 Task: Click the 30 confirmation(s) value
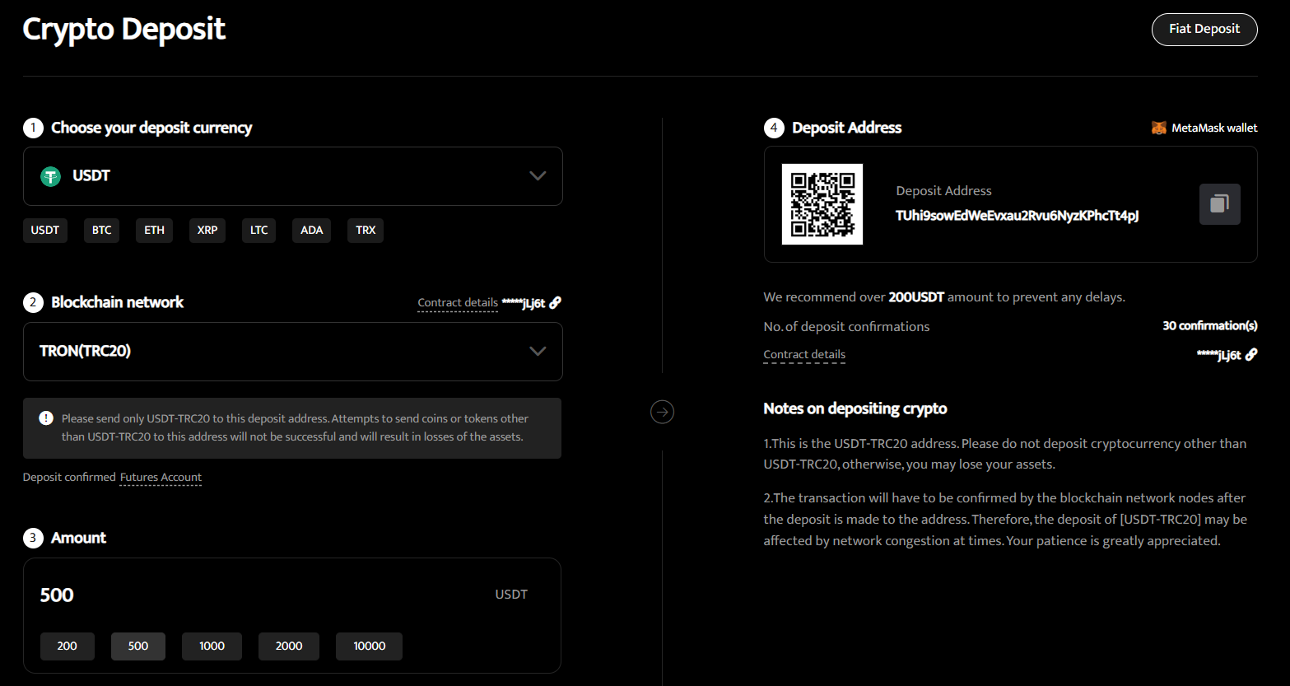[x=1210, y=326]
